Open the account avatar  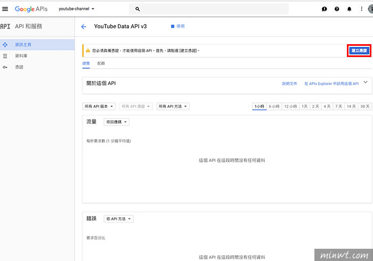(x=370, y=9)
